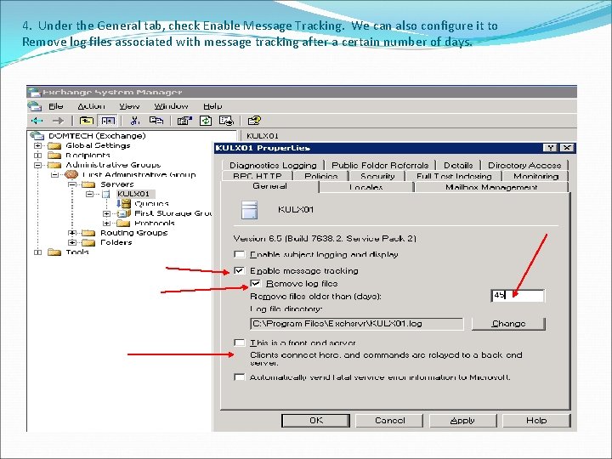Open the View menu
Screen dimensions: 612x459
click(x=129, y=106)
